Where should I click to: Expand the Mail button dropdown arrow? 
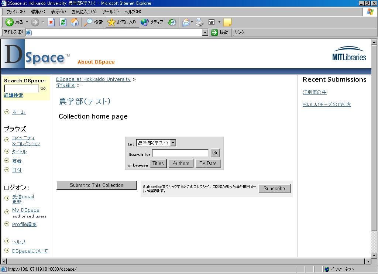pyautogui.click(x=192, y=22)
